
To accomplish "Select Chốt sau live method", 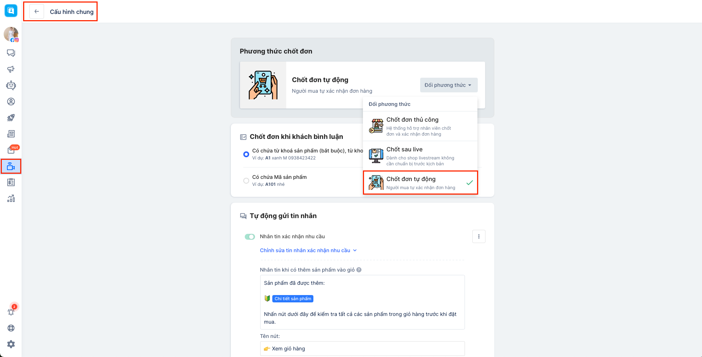I will (420, 156).
